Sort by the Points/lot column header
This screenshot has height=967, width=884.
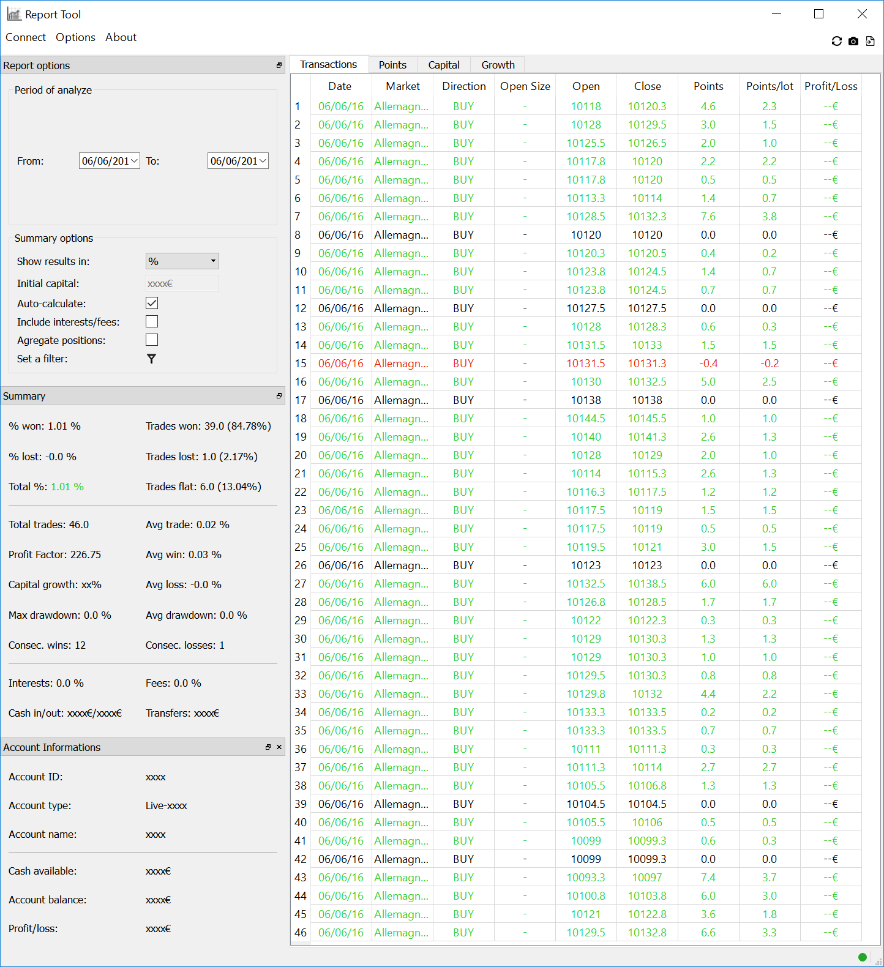(770, 86)
